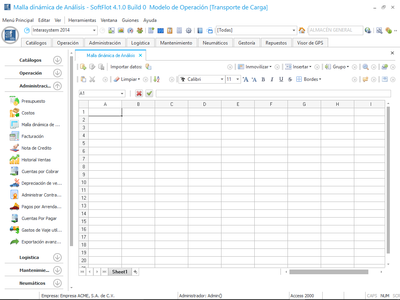Viewport: 400px width, 300px height.
Task: Open the Herramientas menu
Action: [82, 20]
